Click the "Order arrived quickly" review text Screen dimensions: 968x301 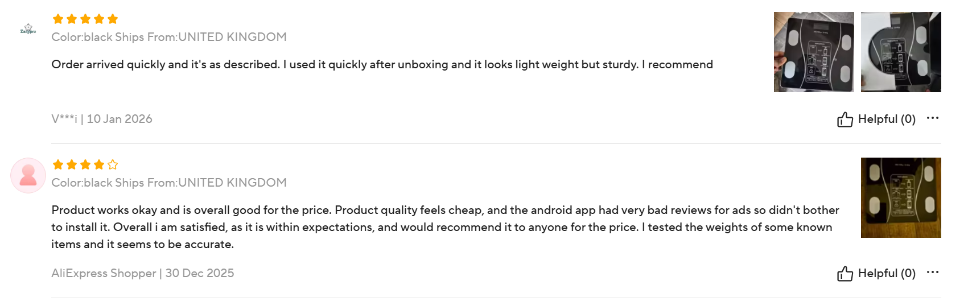(382, 65)
